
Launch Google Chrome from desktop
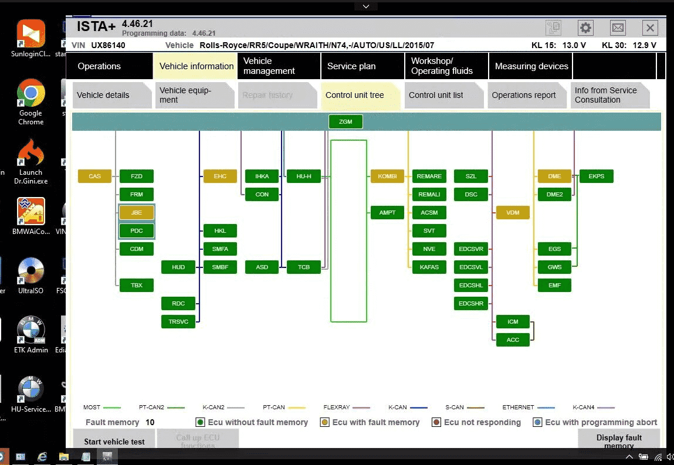(31, 102)
